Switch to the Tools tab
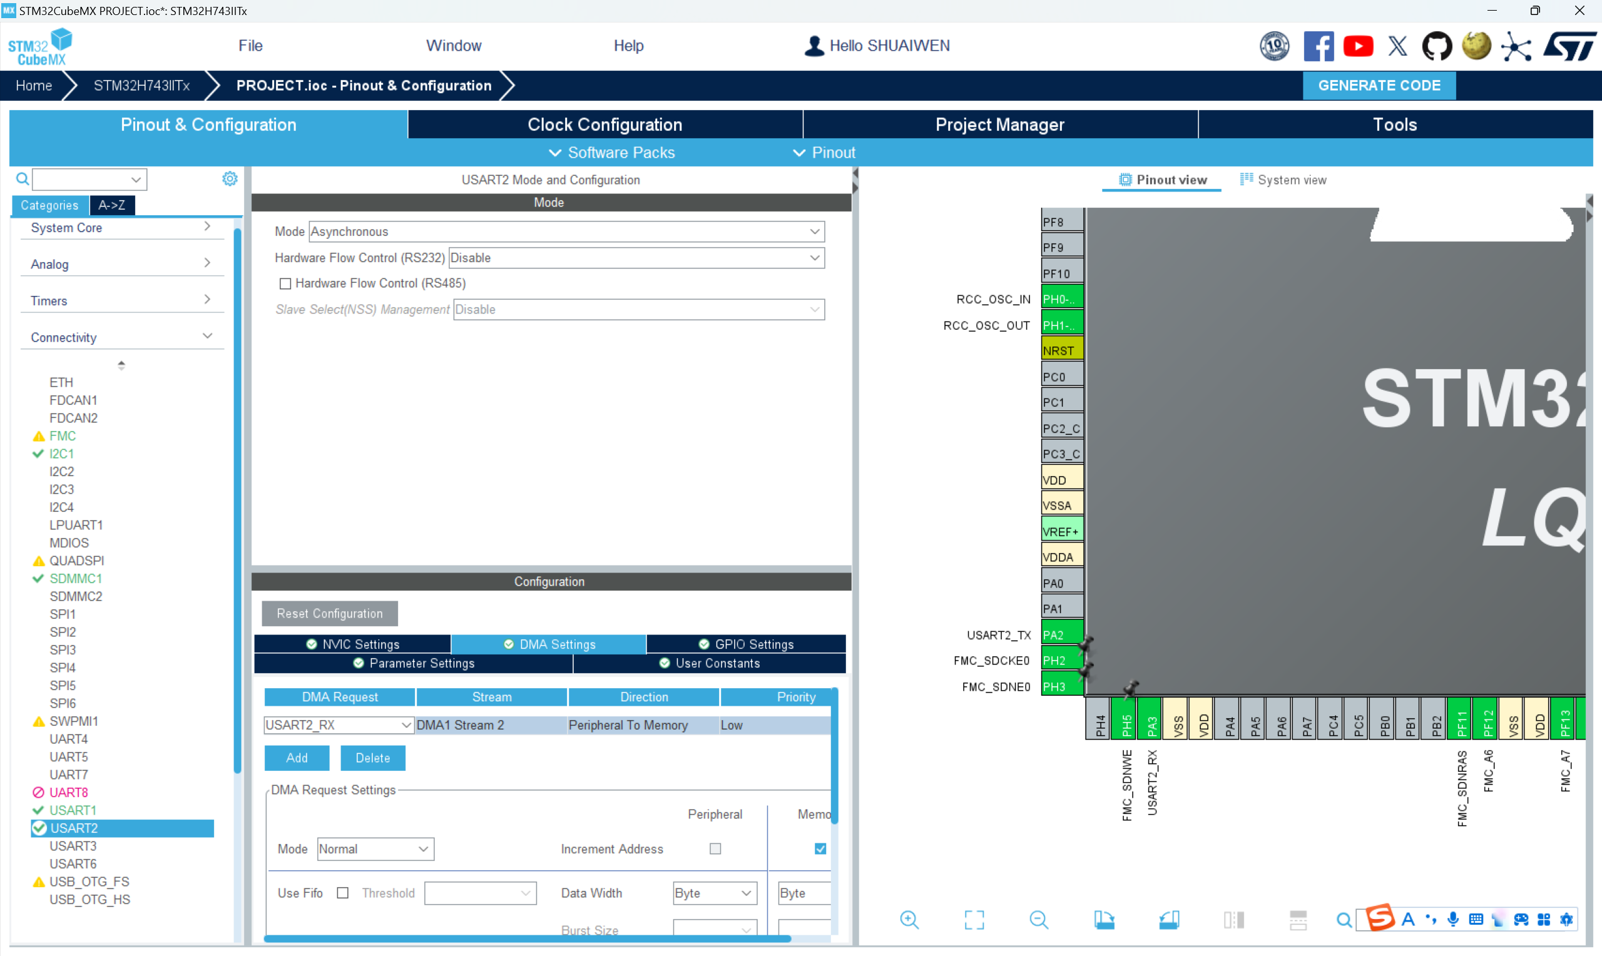The image size is (1602, 956). point(1395,125)
